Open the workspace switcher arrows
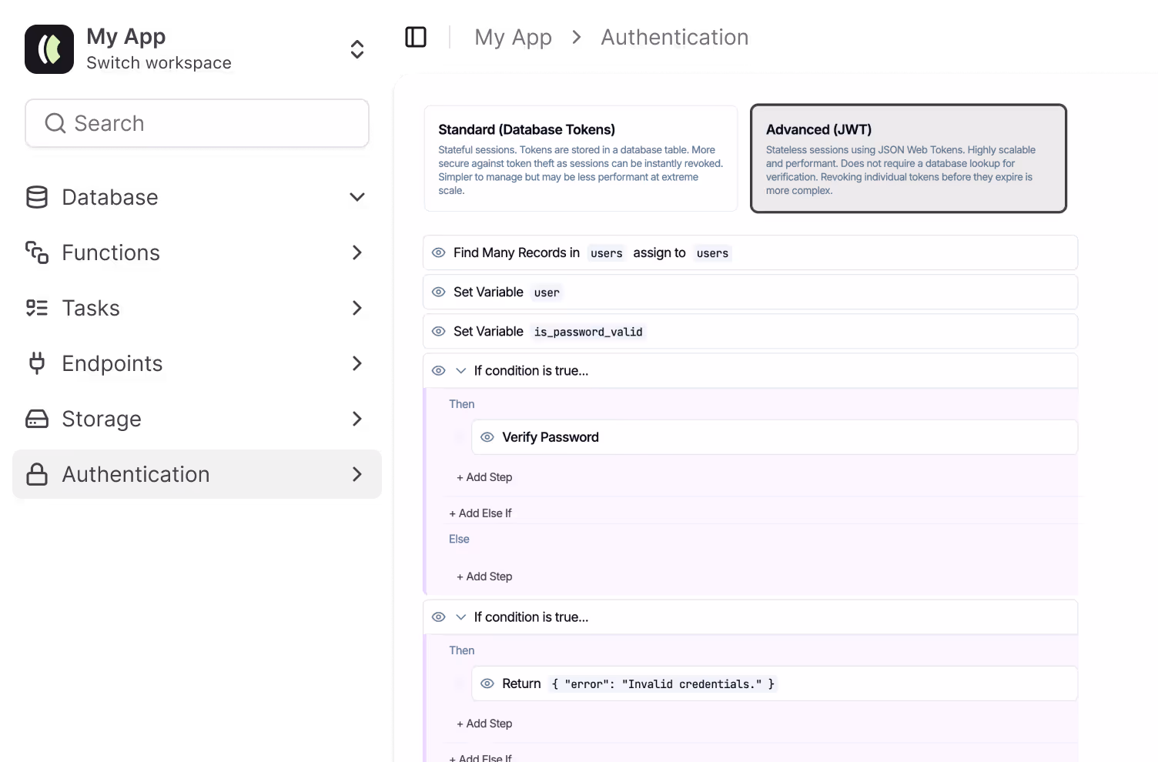Screen dimensions: 1158x762 click(357, 49)
